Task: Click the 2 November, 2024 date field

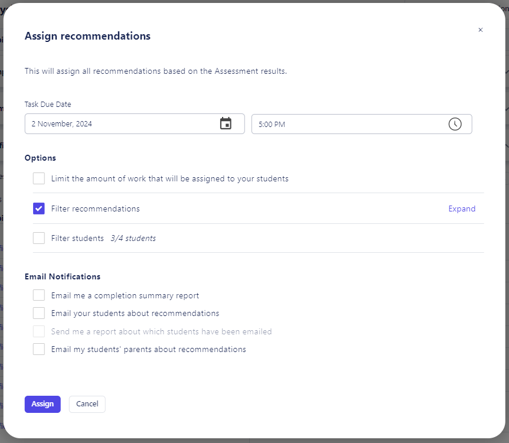Action: click(135, 123)
